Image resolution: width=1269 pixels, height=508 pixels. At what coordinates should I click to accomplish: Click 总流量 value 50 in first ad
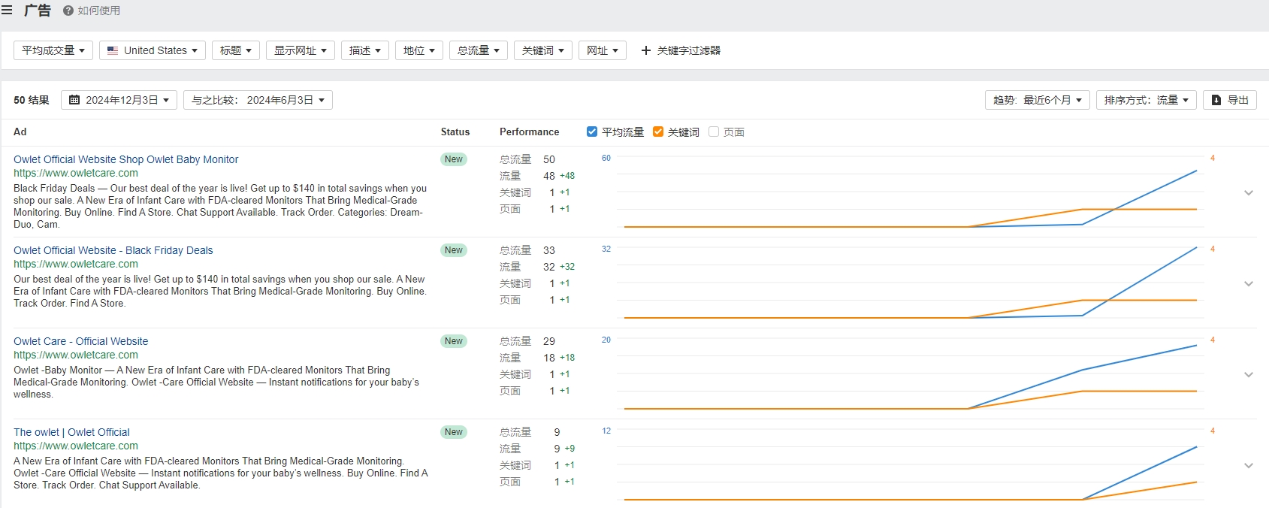(549, 159)
